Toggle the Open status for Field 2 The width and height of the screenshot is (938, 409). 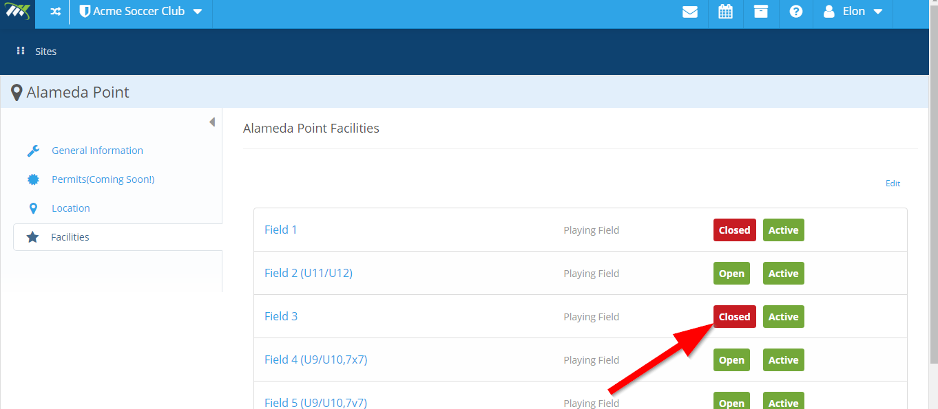(x=731, y=274)
